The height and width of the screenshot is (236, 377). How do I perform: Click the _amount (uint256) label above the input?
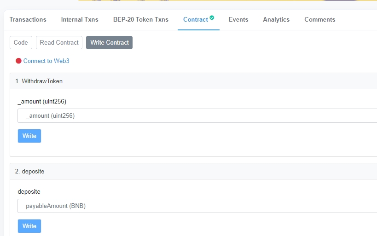tap(39, 101)
